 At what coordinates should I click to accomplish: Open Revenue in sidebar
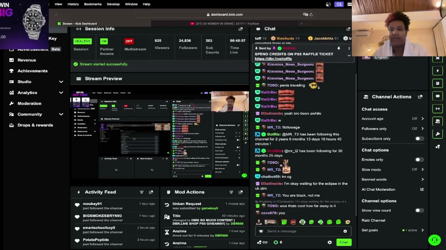pyautogui.click(x=27, y=60)
